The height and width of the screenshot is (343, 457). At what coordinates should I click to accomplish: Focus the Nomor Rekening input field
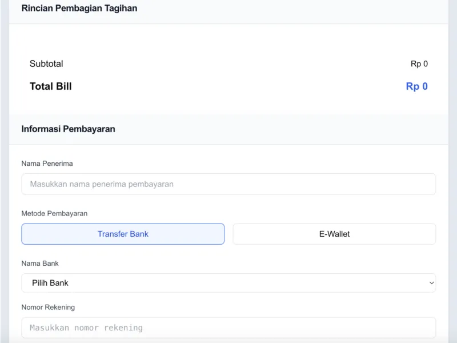click(x=228, y=328)
